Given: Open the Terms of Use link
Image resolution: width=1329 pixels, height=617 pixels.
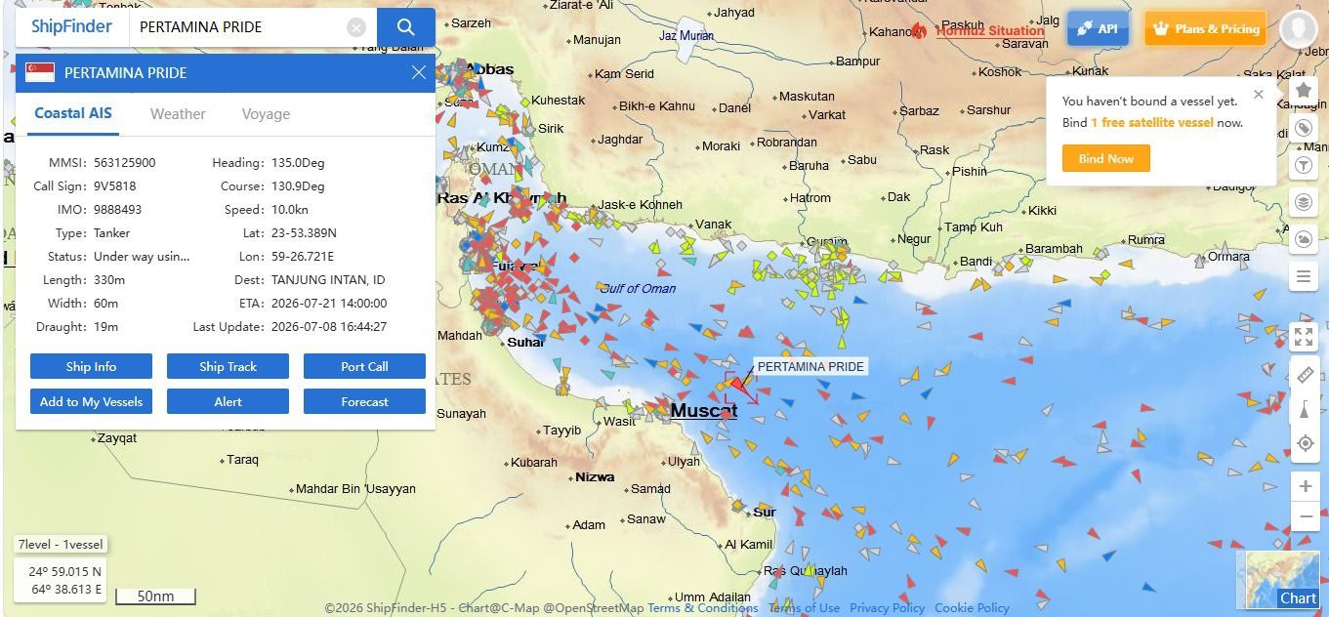Looking at the screenshot, I should (804, 607).
